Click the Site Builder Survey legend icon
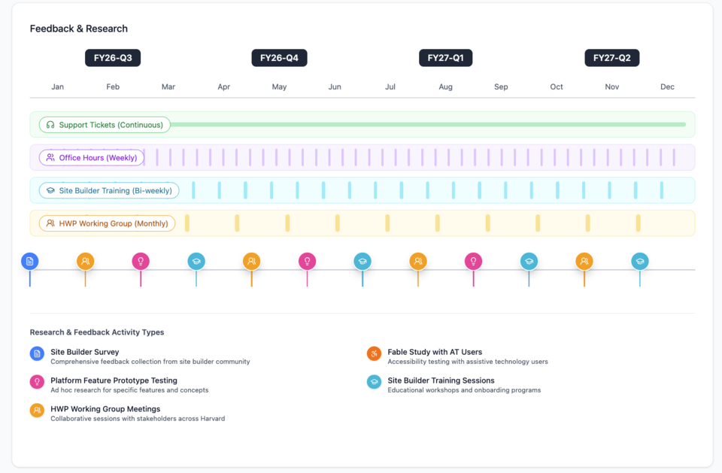 (x=37, y=353)
